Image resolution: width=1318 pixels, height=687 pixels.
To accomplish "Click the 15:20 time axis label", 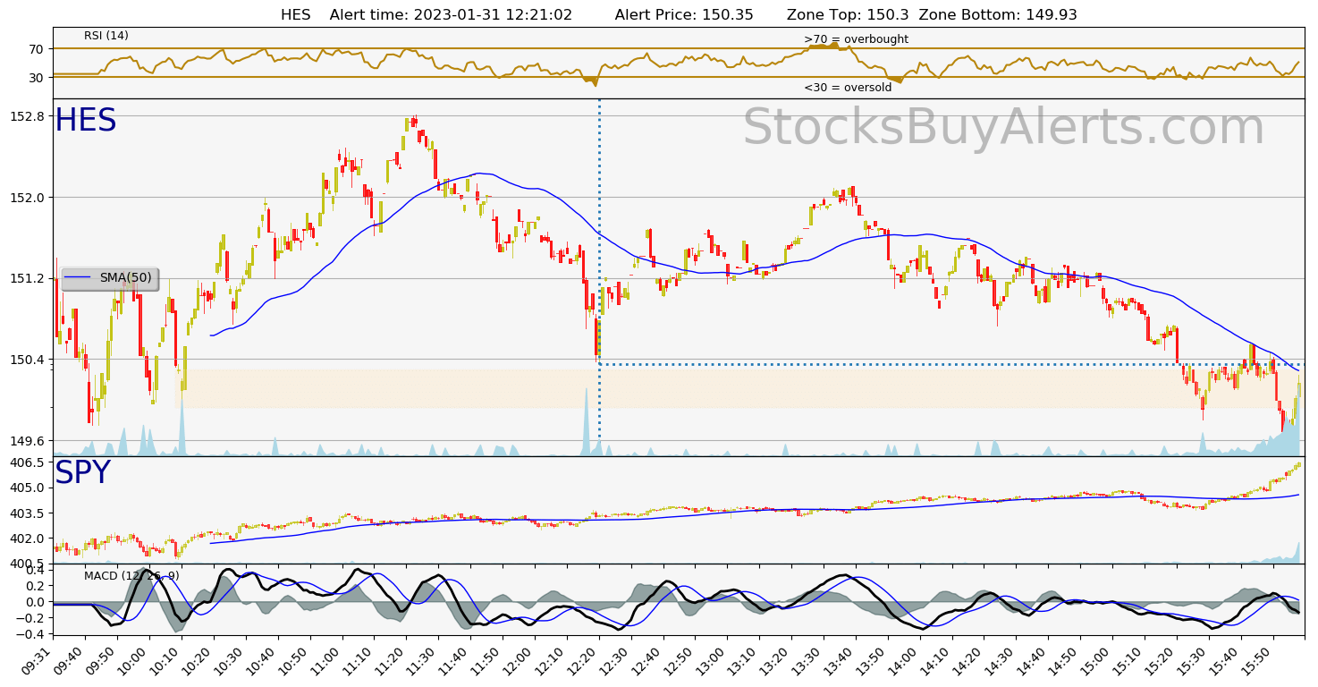I will tap(1161, 658).
